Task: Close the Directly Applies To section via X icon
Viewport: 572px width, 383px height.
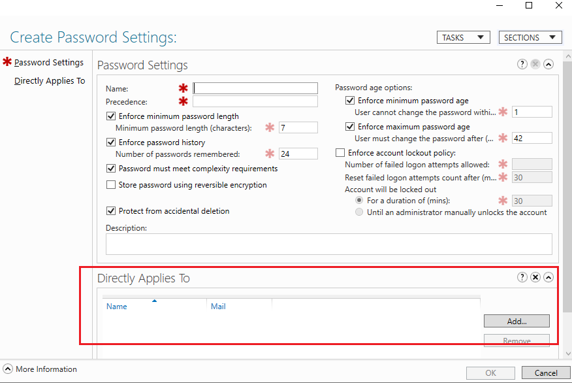Action: [x=535, y=277]
